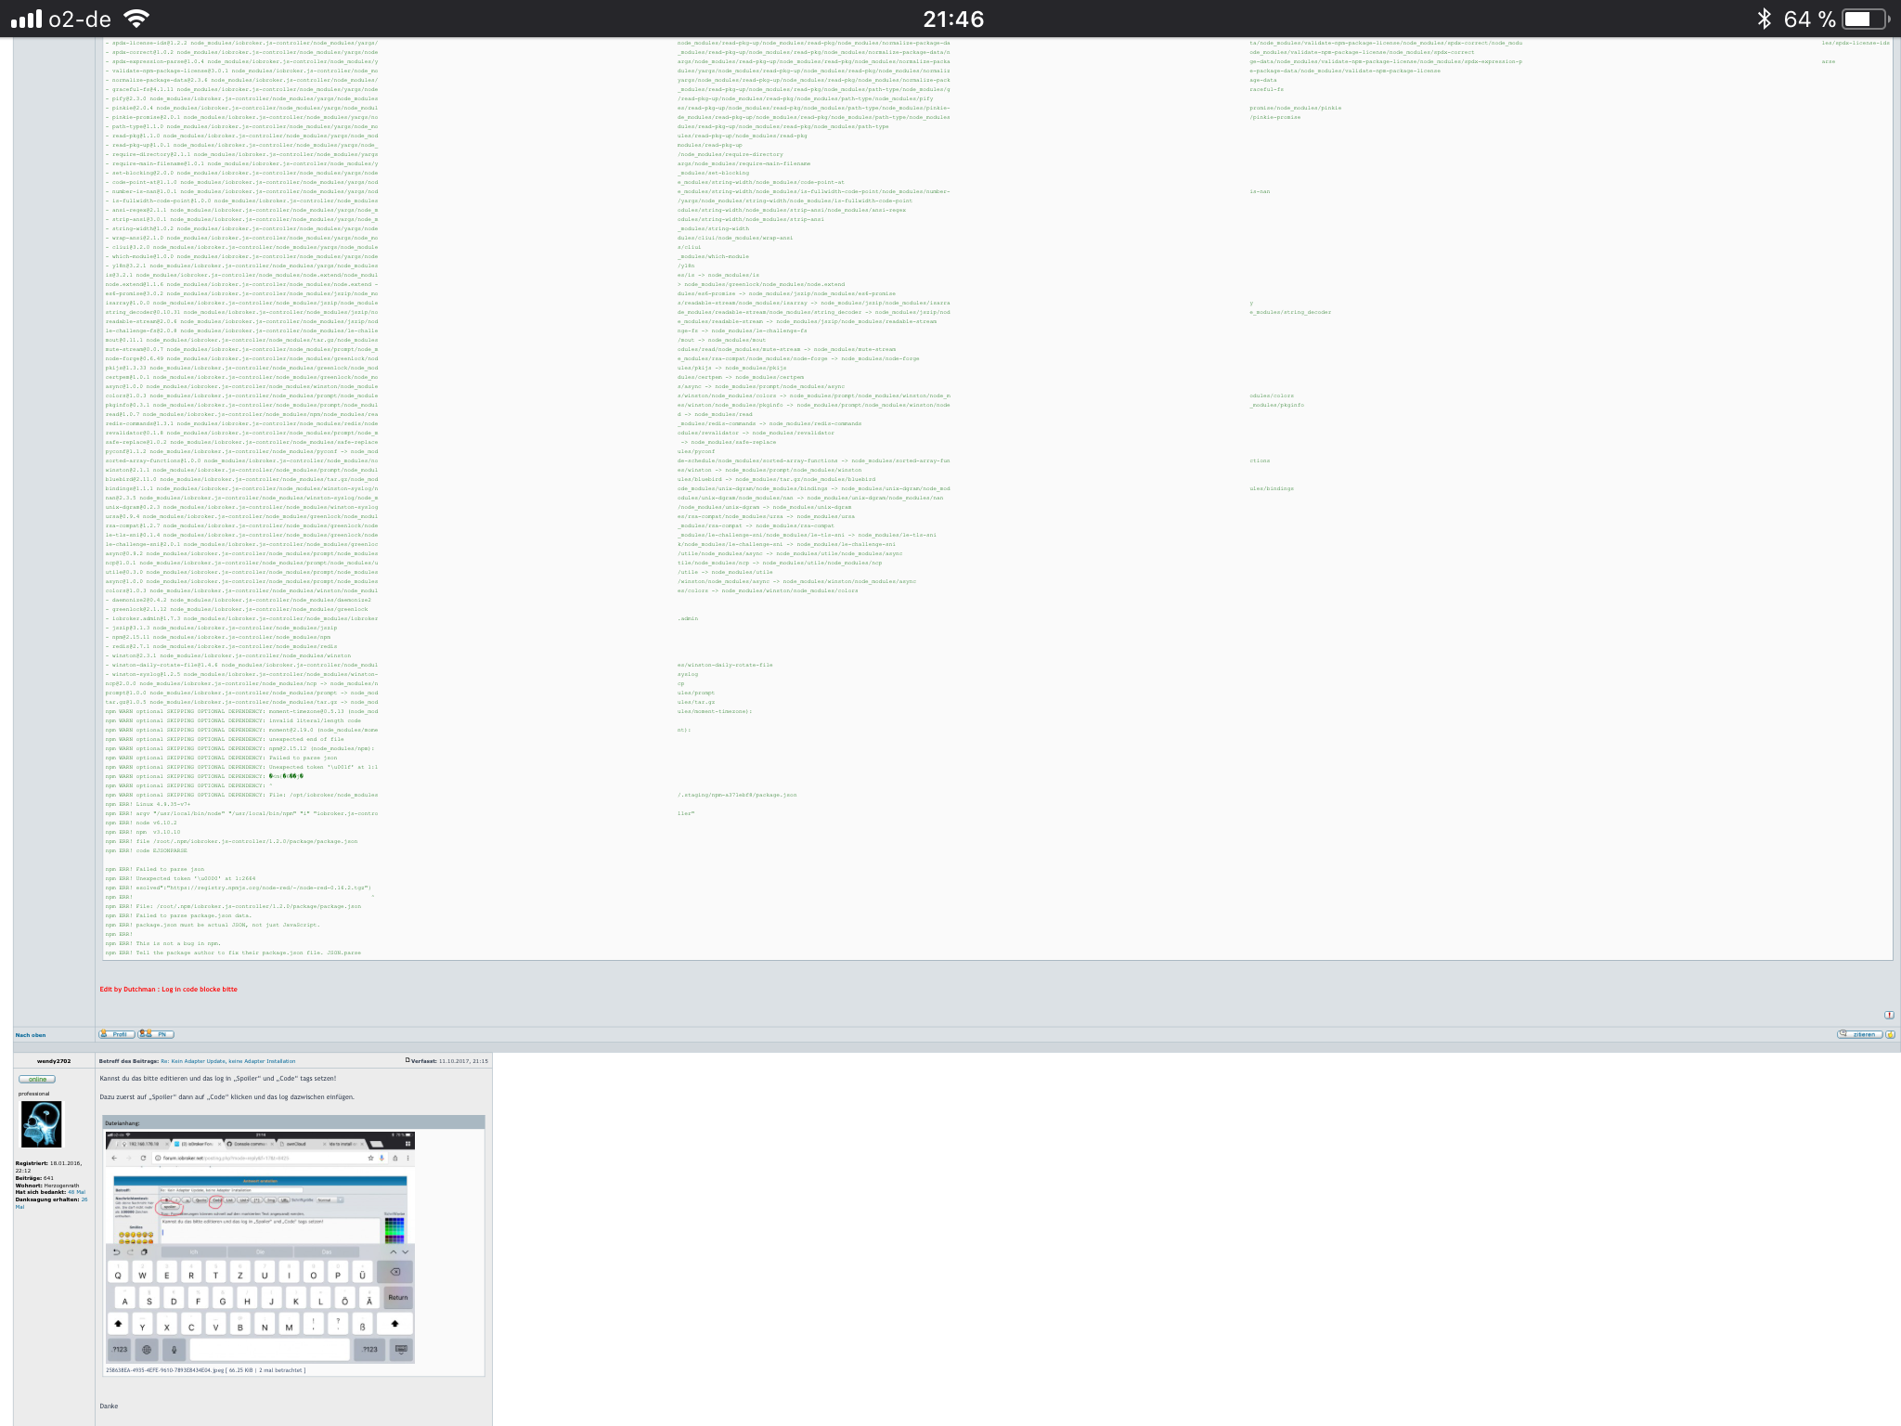Viewport: 1901px width, 1426px height.
Task: Click the username wendy2702
Action: (x=54, y=1061)
